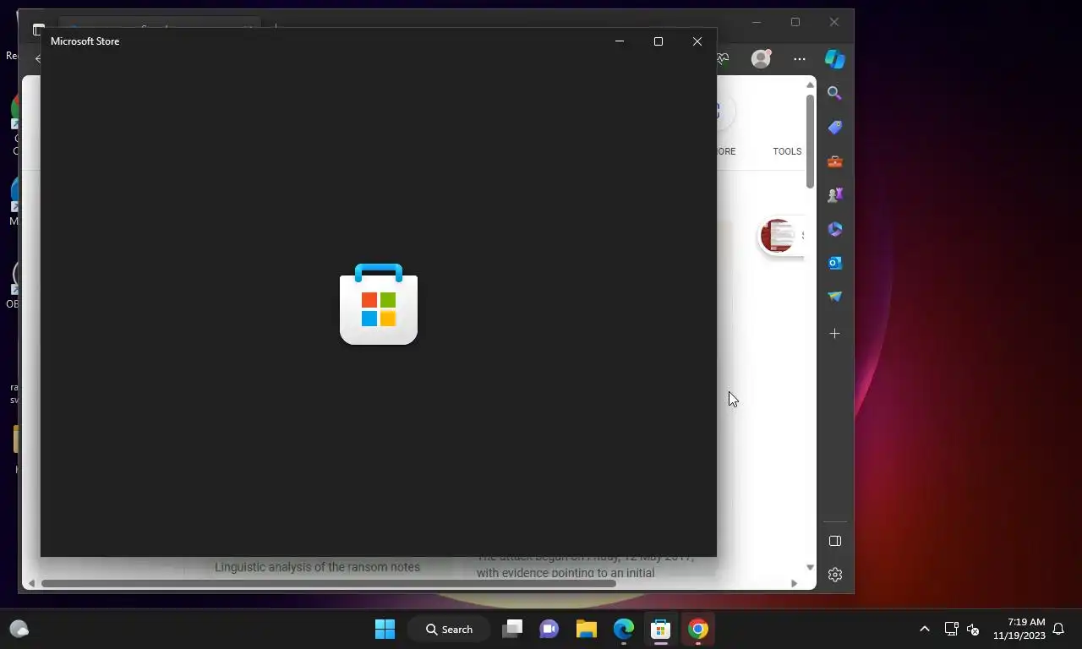Screen dimensions: 1082x649
Task: Open the Games chess icon in Edge sidebar
Action: 834,195
